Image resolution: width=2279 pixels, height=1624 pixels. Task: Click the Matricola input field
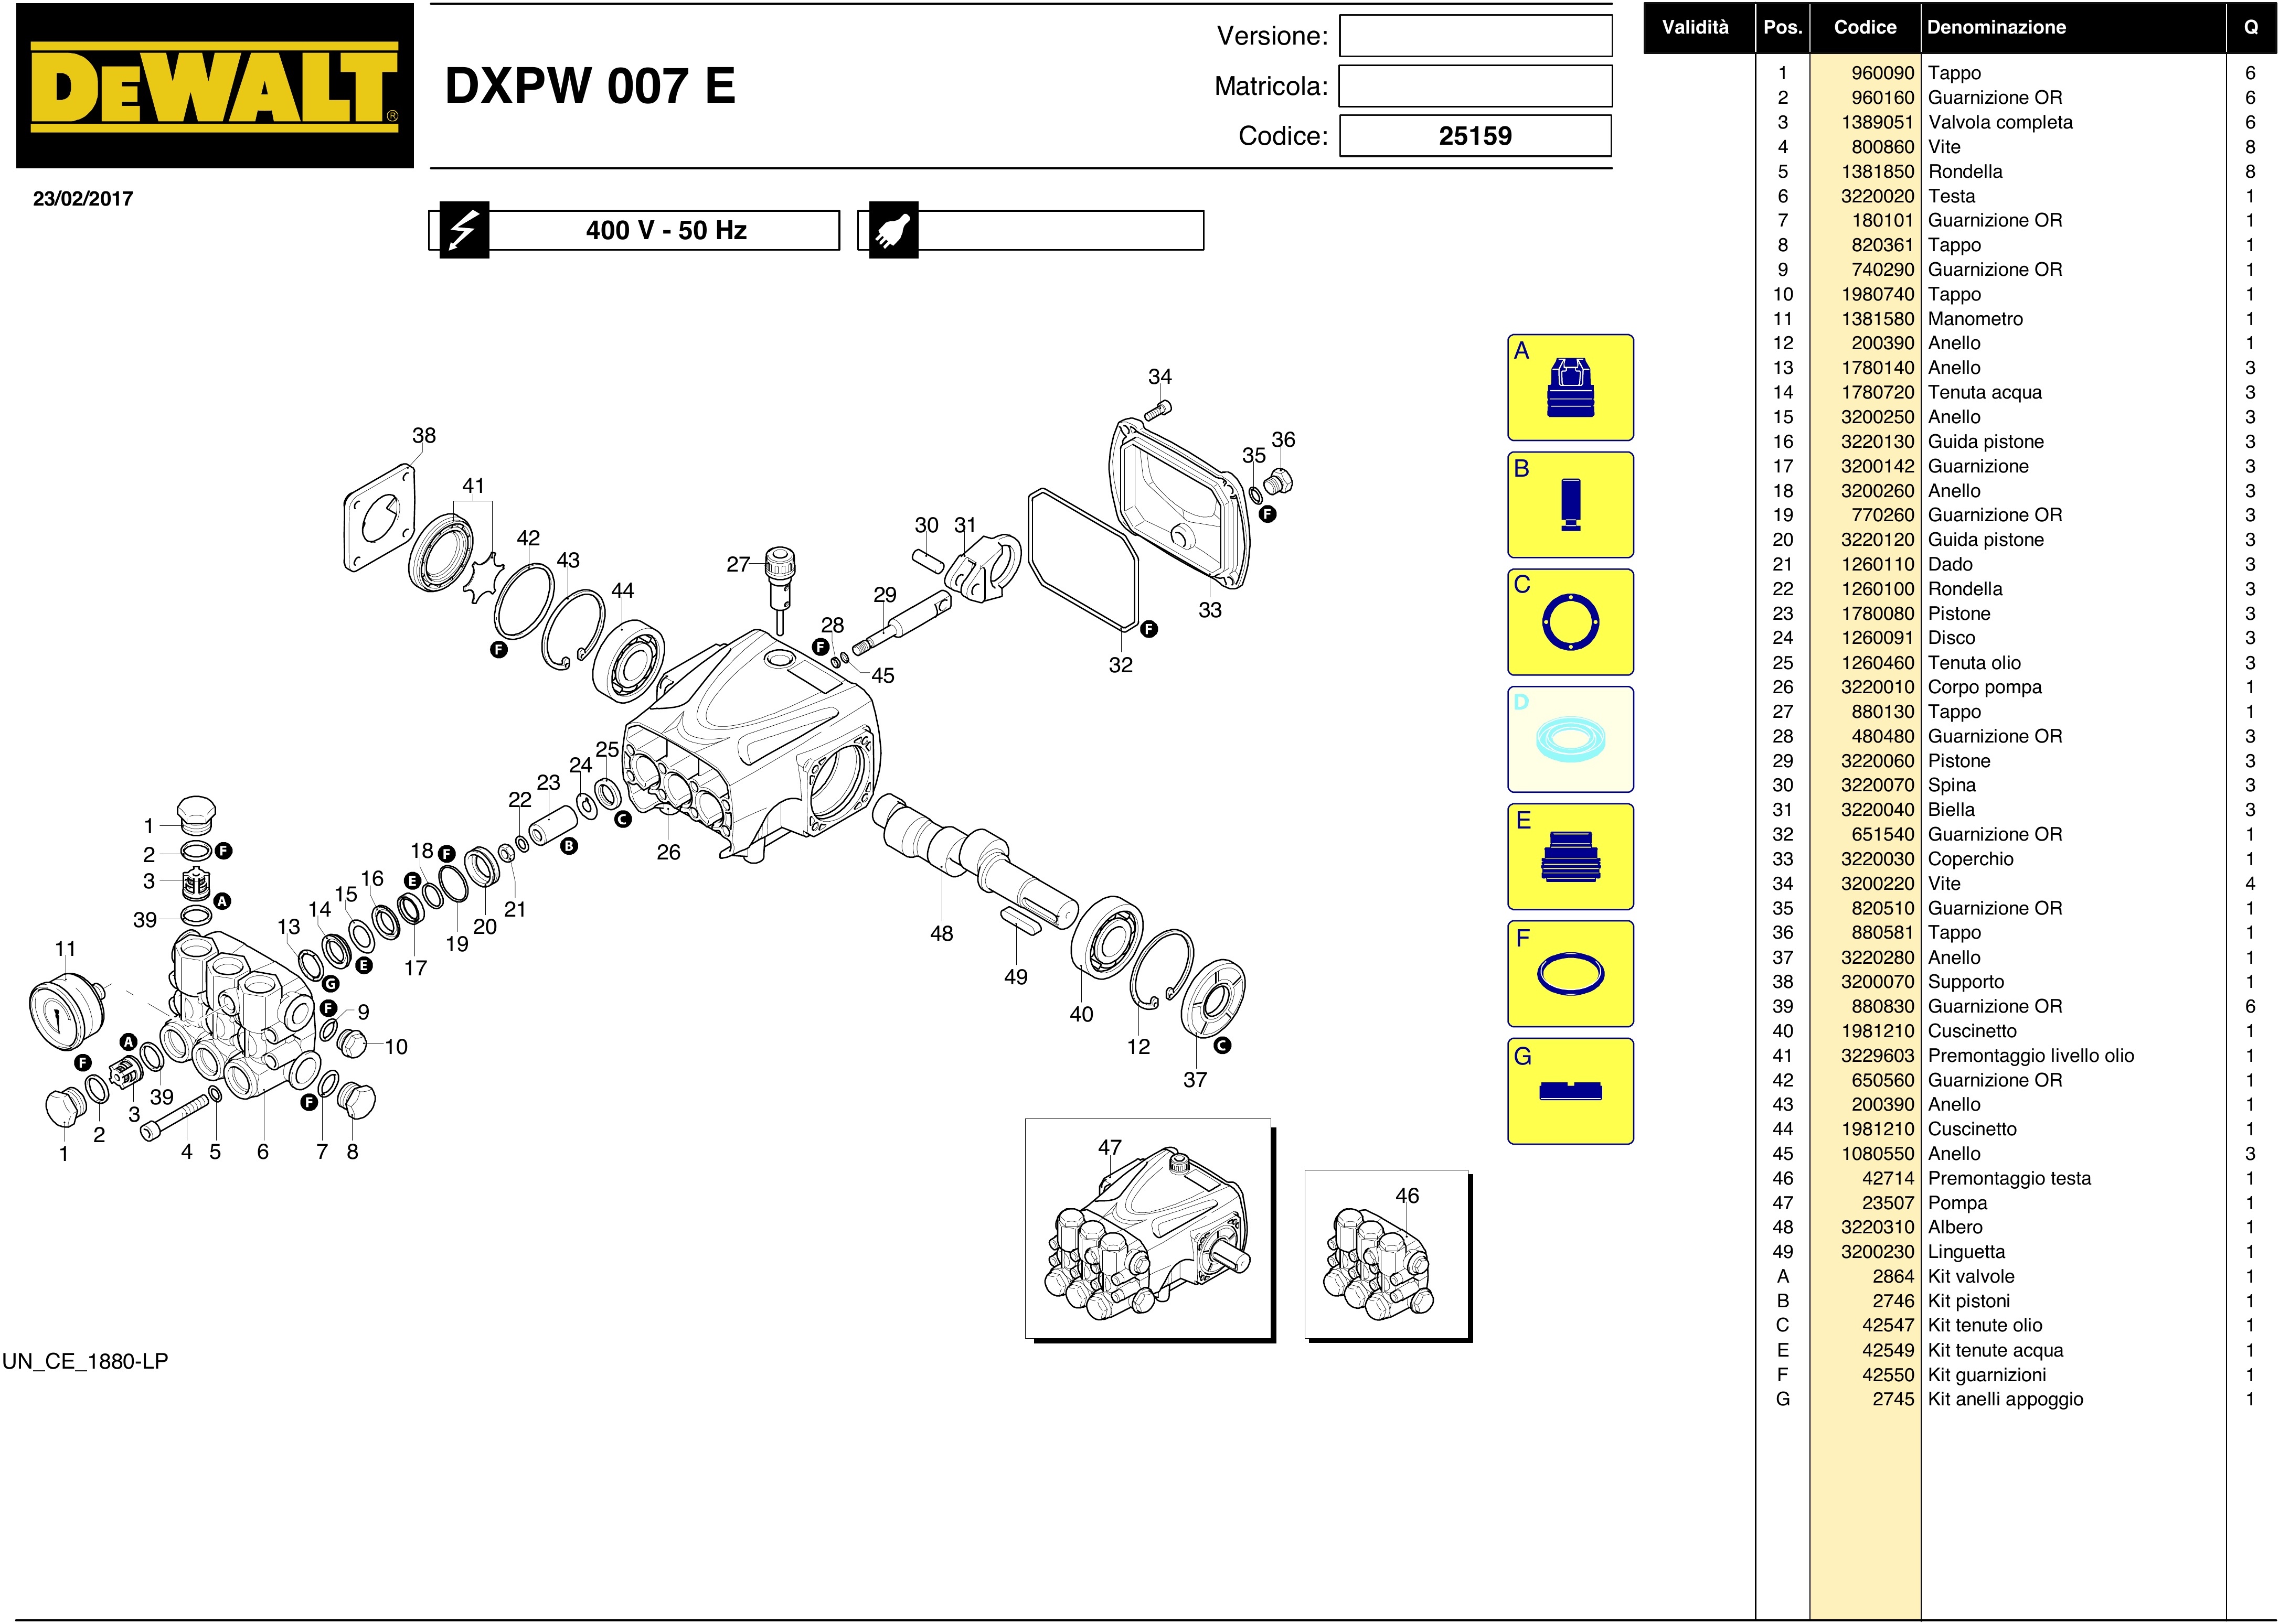click(1475, 86)
